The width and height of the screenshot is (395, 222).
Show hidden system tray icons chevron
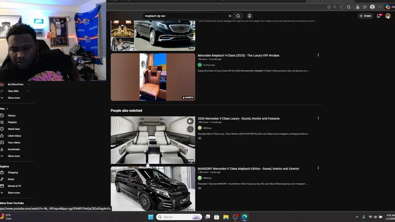coord(357,217)
